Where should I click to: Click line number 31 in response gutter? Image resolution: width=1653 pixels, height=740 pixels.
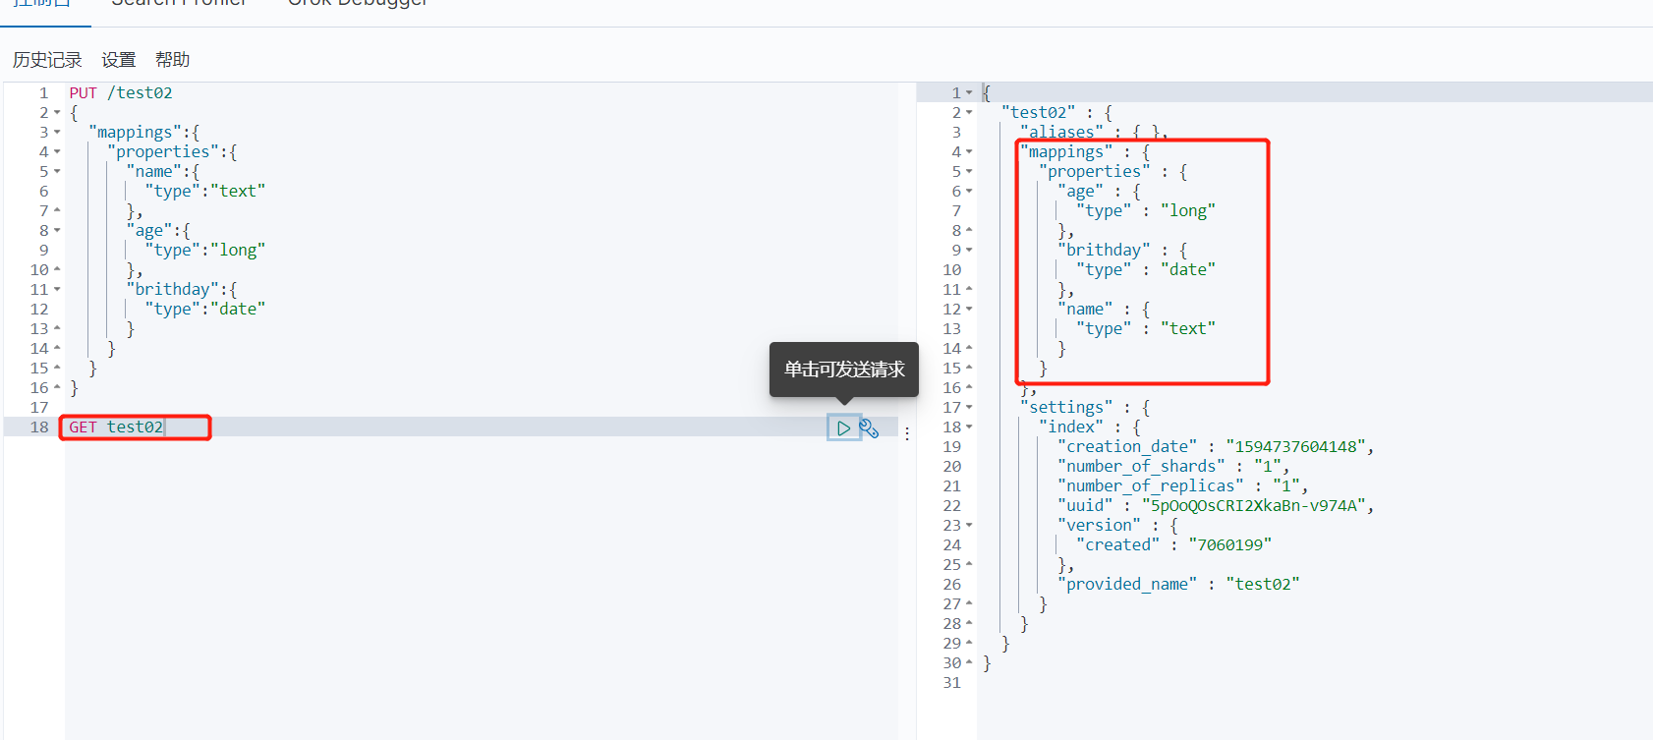951,683
